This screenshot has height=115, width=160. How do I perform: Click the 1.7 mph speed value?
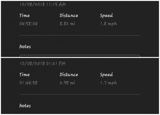(x=108, y=83)
